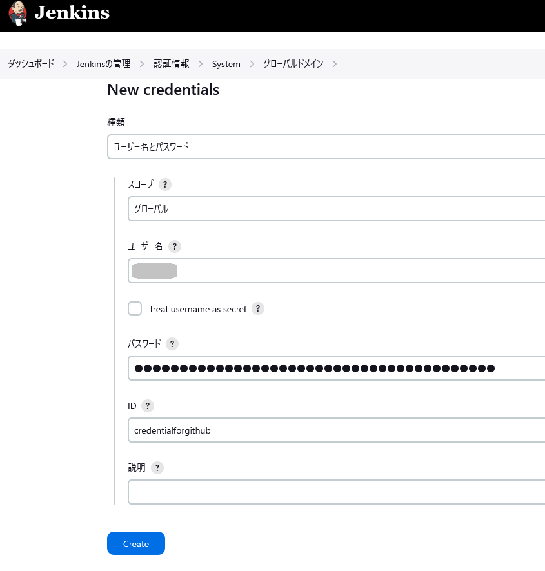Viewport: 545px width, 571px height.
Task: Click the help icon next to ID
Action: tap(148, 406)
